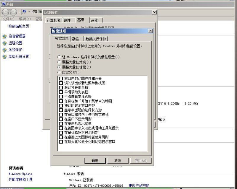Click the back navigation arrow button

[x=6, y=12]
